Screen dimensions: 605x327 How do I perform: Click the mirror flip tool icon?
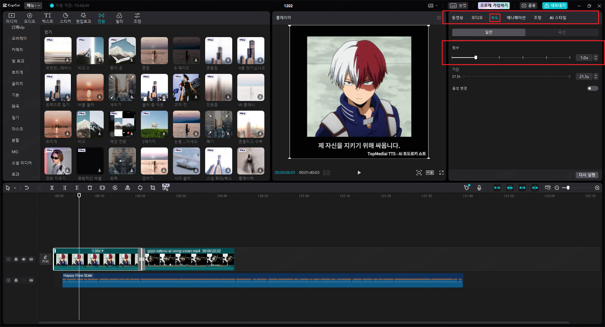pyautogui.click(x=128, y=188)
